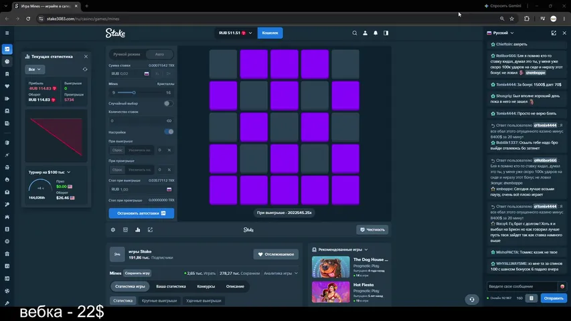Select Увеличить на under При выигрыше
The height and width of the screenshot is (321, 571).
(x=139, y=150)
